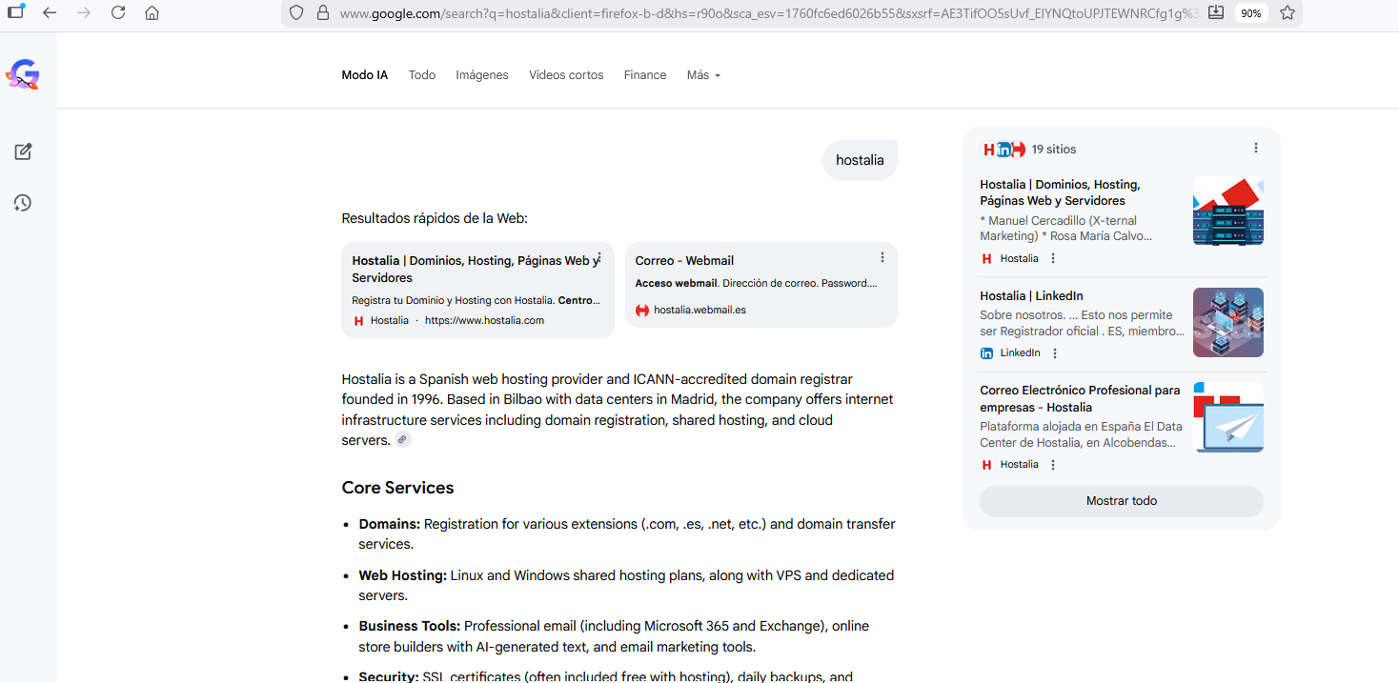Switch to the Imágenes tab

tap(481, 75)
